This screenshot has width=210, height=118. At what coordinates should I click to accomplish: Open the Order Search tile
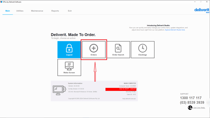(118, 50)
